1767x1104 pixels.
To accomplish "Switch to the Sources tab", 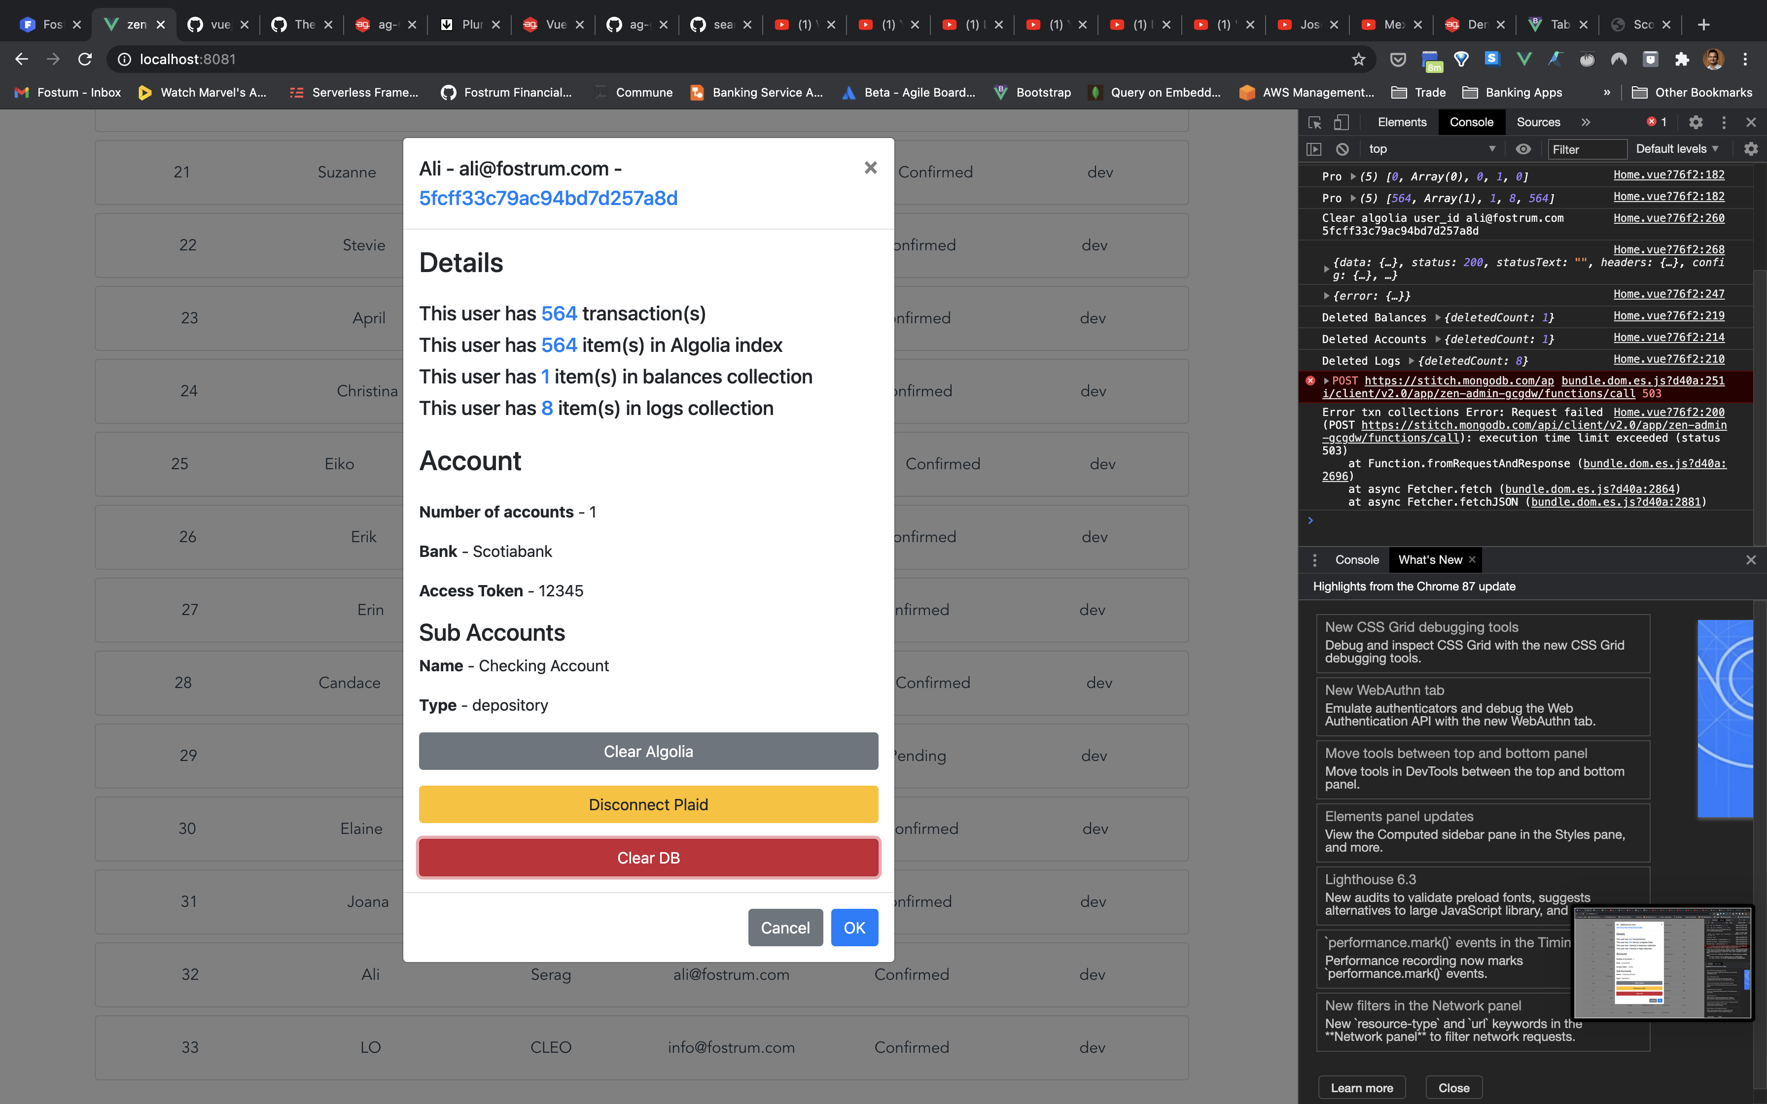I will [1538, 123].
